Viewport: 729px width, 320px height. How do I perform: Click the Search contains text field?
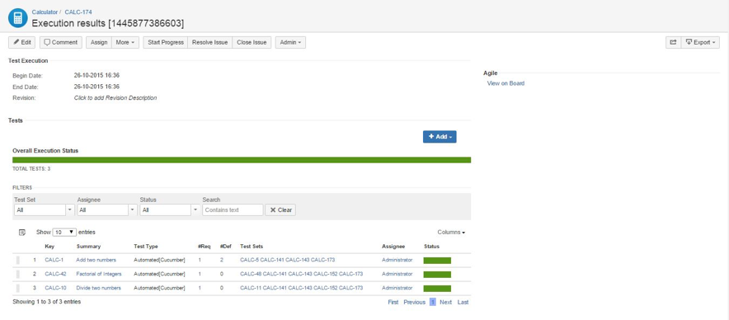(x=233, y=209)
